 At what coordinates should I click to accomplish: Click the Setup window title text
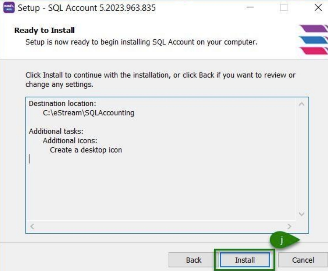[87, 8]
